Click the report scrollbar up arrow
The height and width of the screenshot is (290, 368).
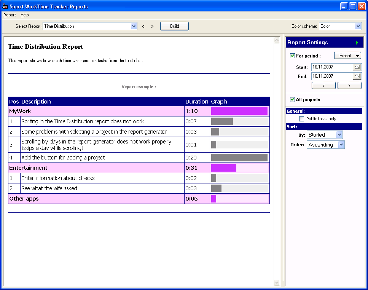click(277, 40)
